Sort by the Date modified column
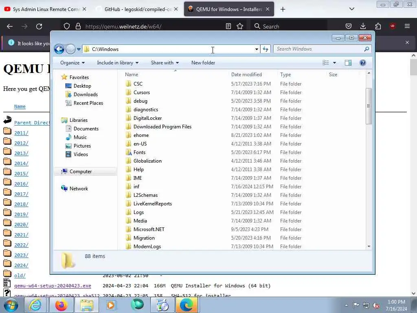Screen dimensions: 417x313 point(246,75)
